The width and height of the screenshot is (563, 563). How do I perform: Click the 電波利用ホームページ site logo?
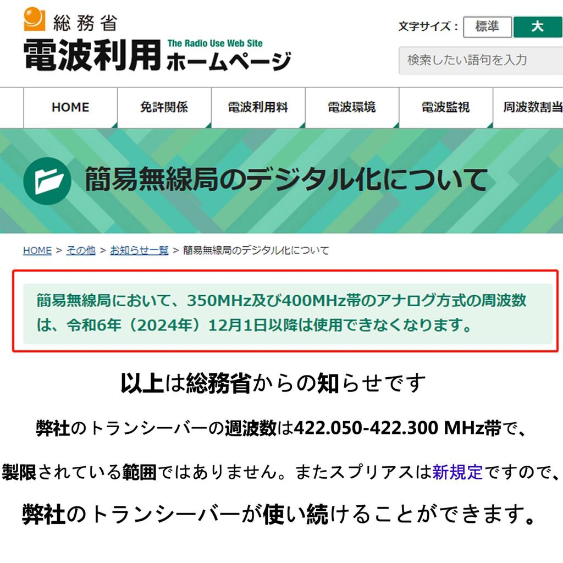(157, 54)
